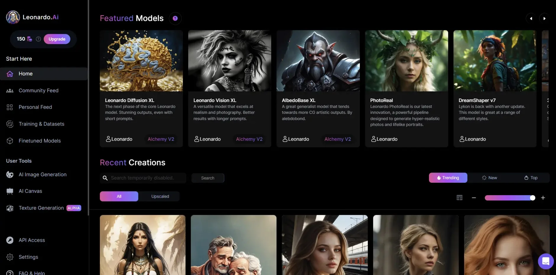Open the red-haired woman close-up creation
The width and height of the screenshot is (556, 275).
click(x=507, y=245)
